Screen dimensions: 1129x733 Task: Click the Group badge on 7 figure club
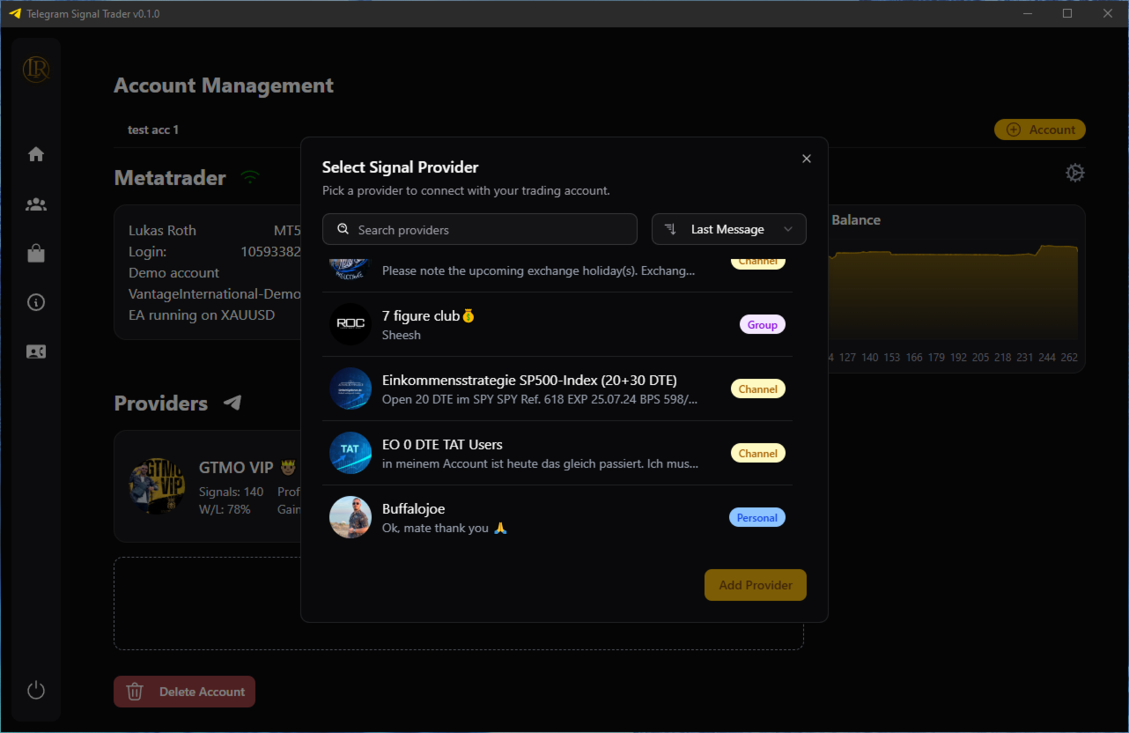pos(763,324)
